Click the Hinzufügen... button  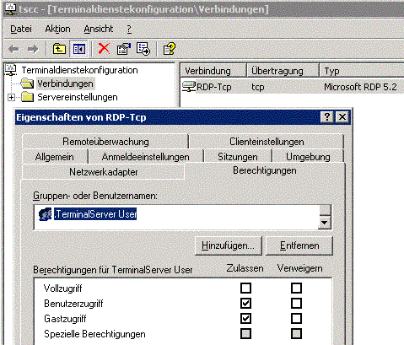229,245
